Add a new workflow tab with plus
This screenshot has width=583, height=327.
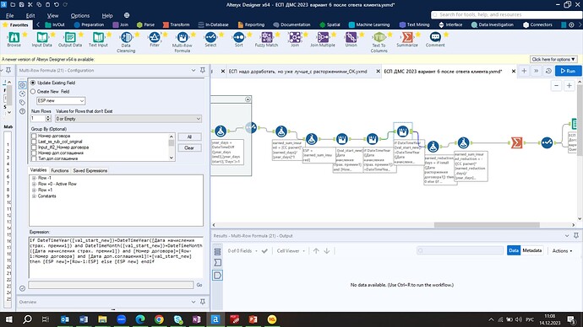(524, 71)
